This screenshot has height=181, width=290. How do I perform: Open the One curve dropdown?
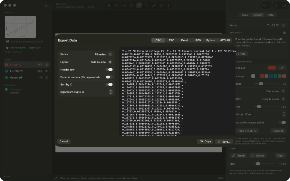[275, 91]
